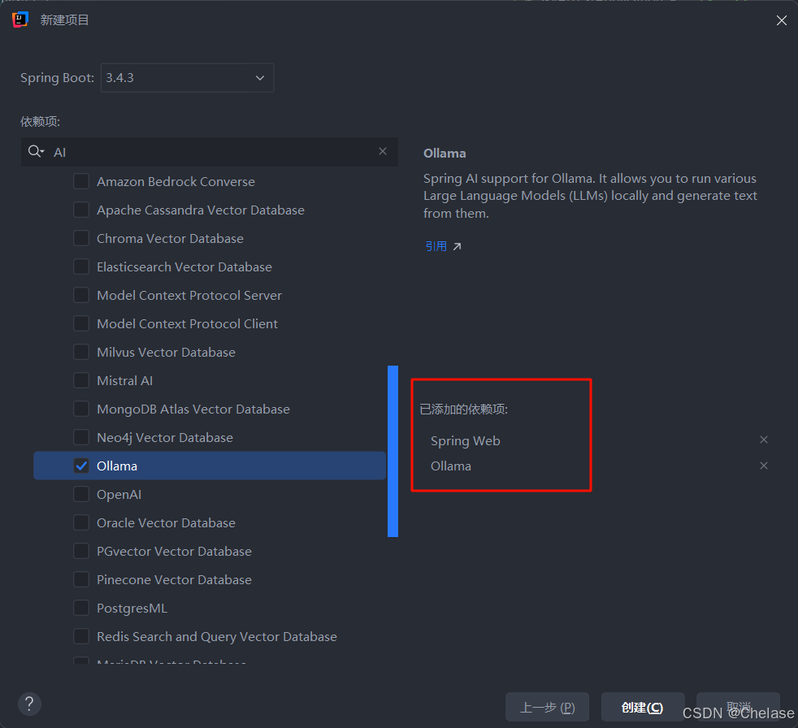Click the 创建 button to create the project
The width and height of the screenshot is (798, 728).
(642, 706)
